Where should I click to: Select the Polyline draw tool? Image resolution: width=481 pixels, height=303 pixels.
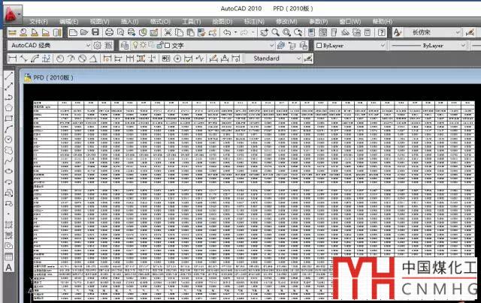tap(8, 97)
